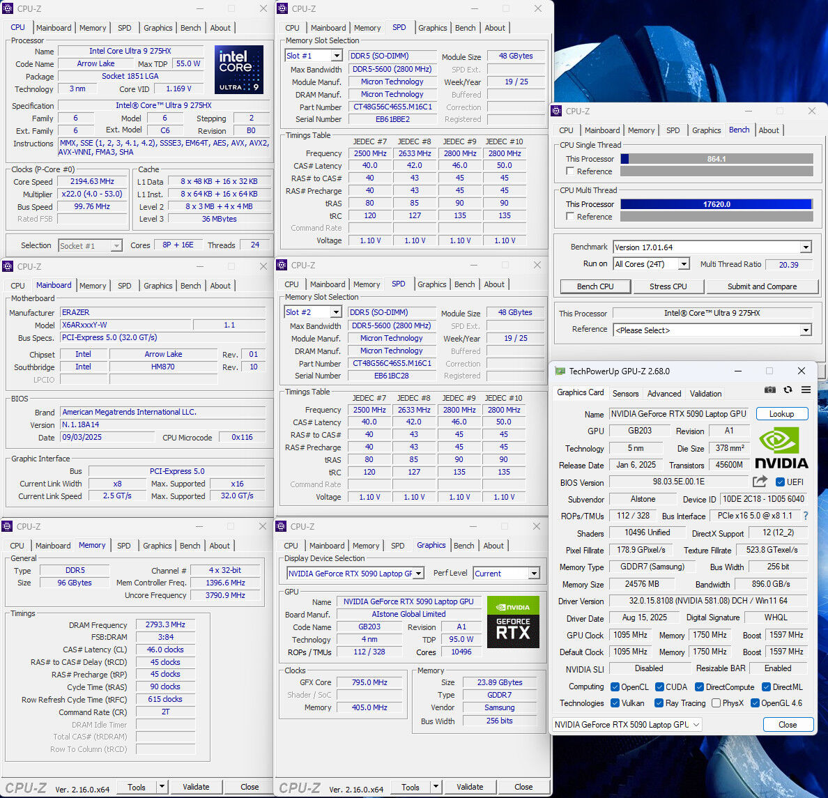
Task: Open Mainboard tab in Slot #1 SPD window
Action: [328, 28]
